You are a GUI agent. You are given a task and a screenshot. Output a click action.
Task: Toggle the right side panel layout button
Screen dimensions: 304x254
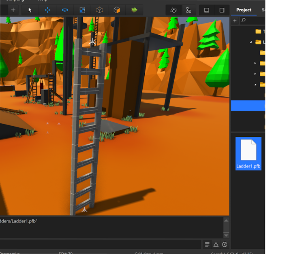coord(222,10)
